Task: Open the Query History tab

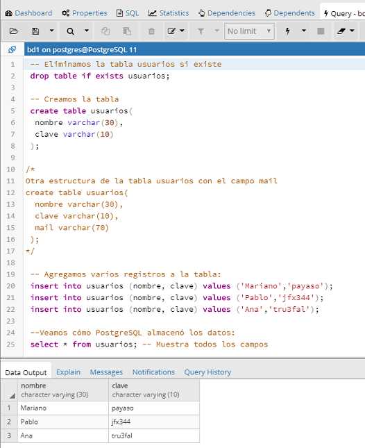Action: [x=207, y=372]
